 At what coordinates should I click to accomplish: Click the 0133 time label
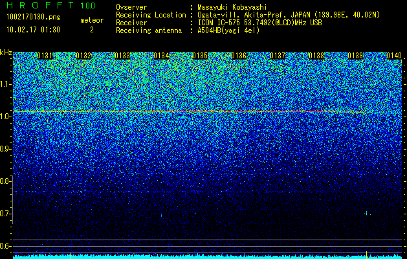(122, 56)
